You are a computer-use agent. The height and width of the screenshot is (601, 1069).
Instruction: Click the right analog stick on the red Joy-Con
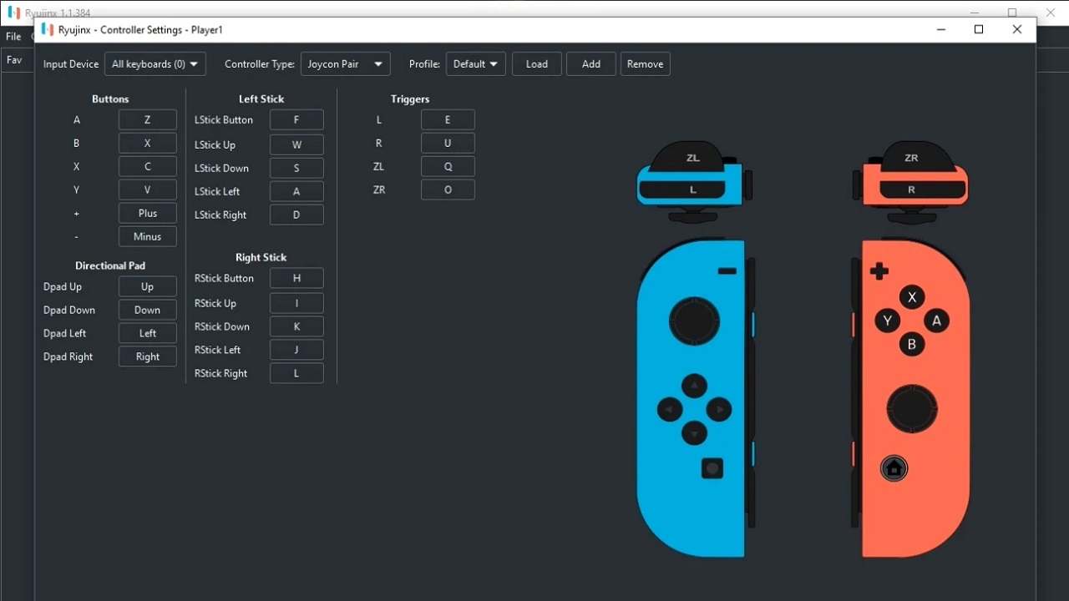[x=912, y=409]
